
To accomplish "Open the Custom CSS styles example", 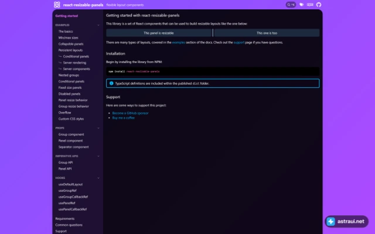I will (71, 119).
